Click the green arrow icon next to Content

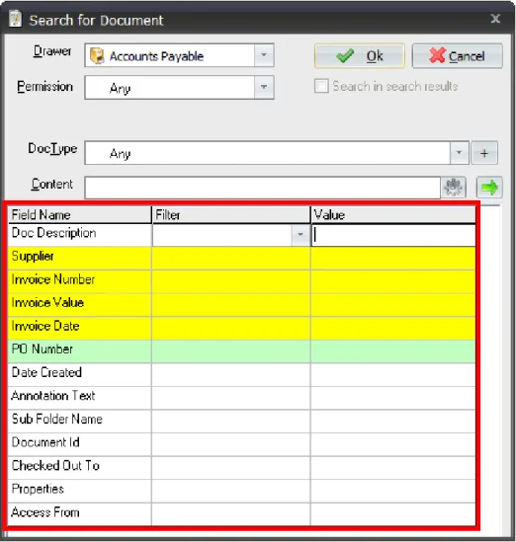(489, 188)
